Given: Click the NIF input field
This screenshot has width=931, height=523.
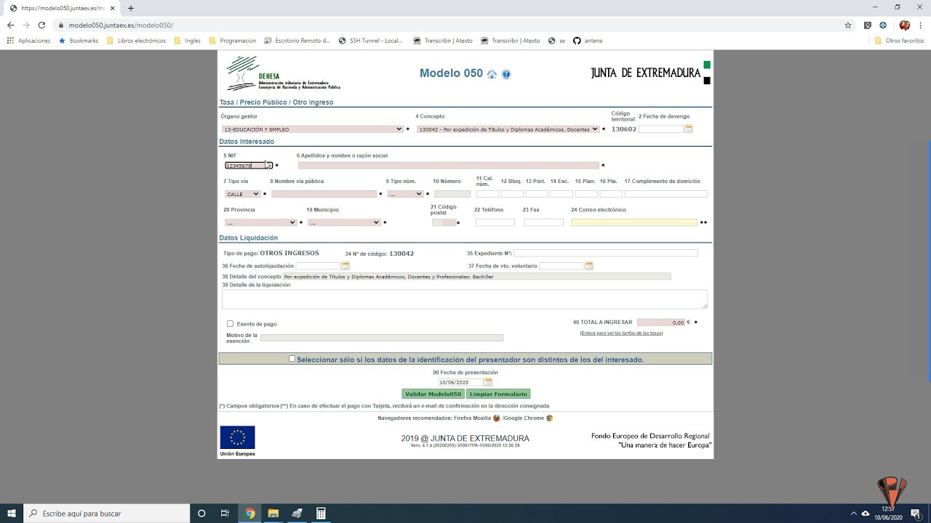Looking at the screenshot, I should (249, 166).
